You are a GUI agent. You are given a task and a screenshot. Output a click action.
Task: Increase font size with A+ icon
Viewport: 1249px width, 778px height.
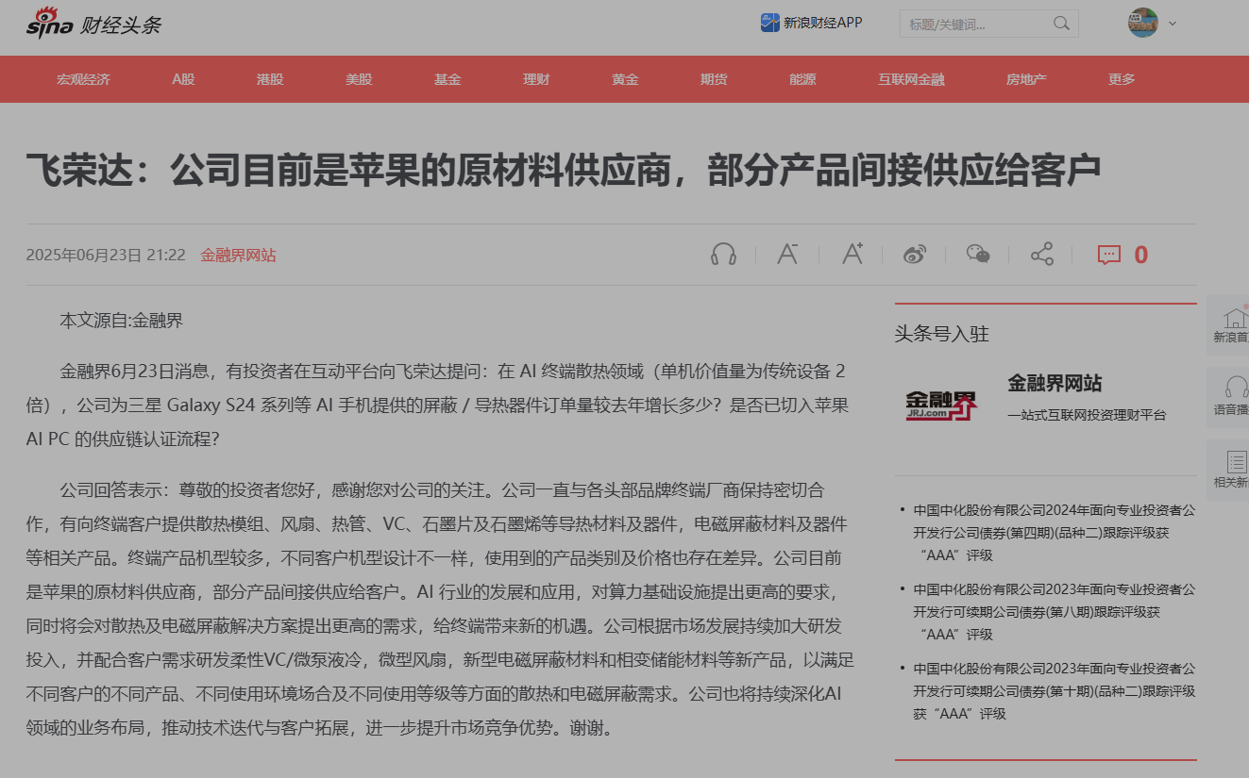point(852,254)
